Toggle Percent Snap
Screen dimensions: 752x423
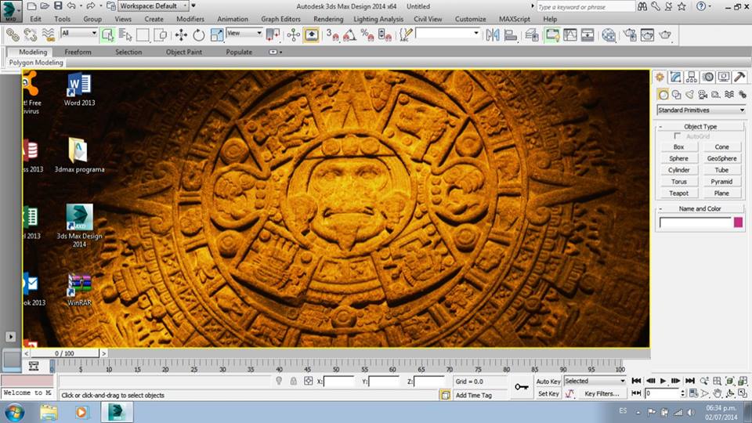pyautogui.click(x=367, y=35)
